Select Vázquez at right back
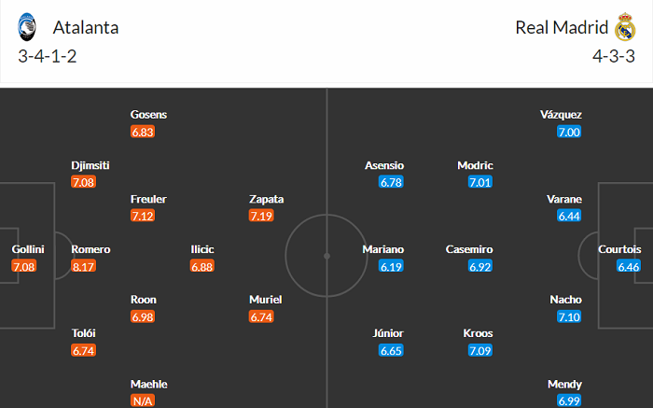This screenshot has width=653, height=408. (x=561, y=115)
